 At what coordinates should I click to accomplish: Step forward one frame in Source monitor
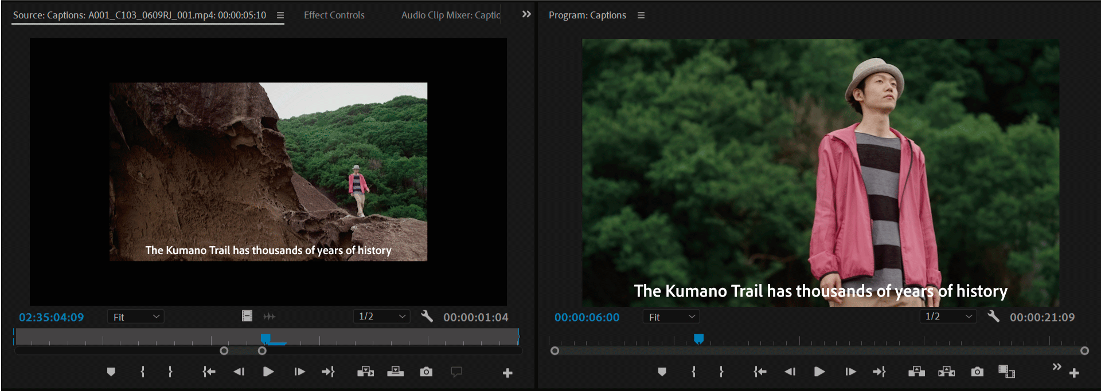[x=299, y=372]
